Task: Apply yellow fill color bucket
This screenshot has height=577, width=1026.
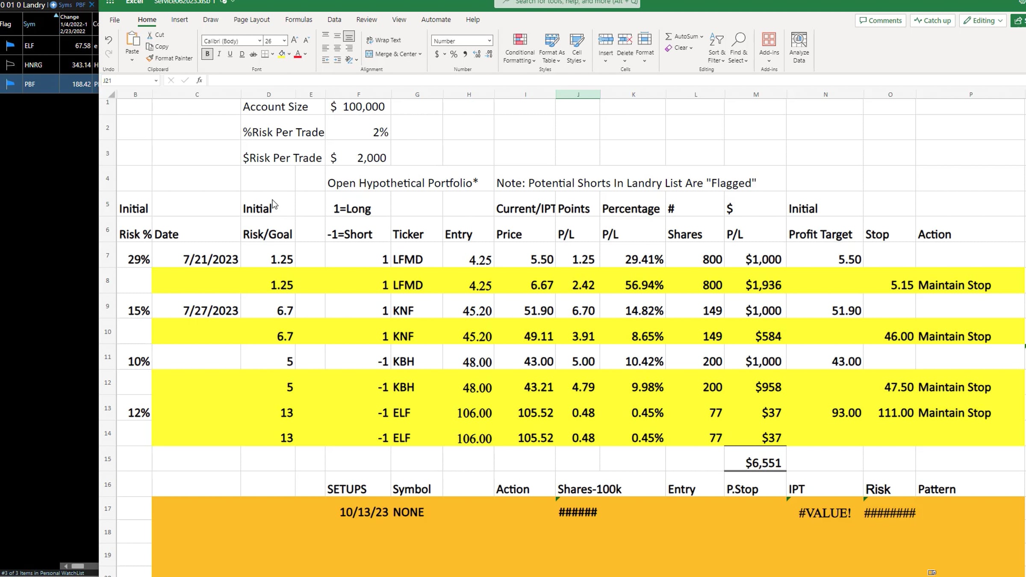Action: click(x=282, y=54)
